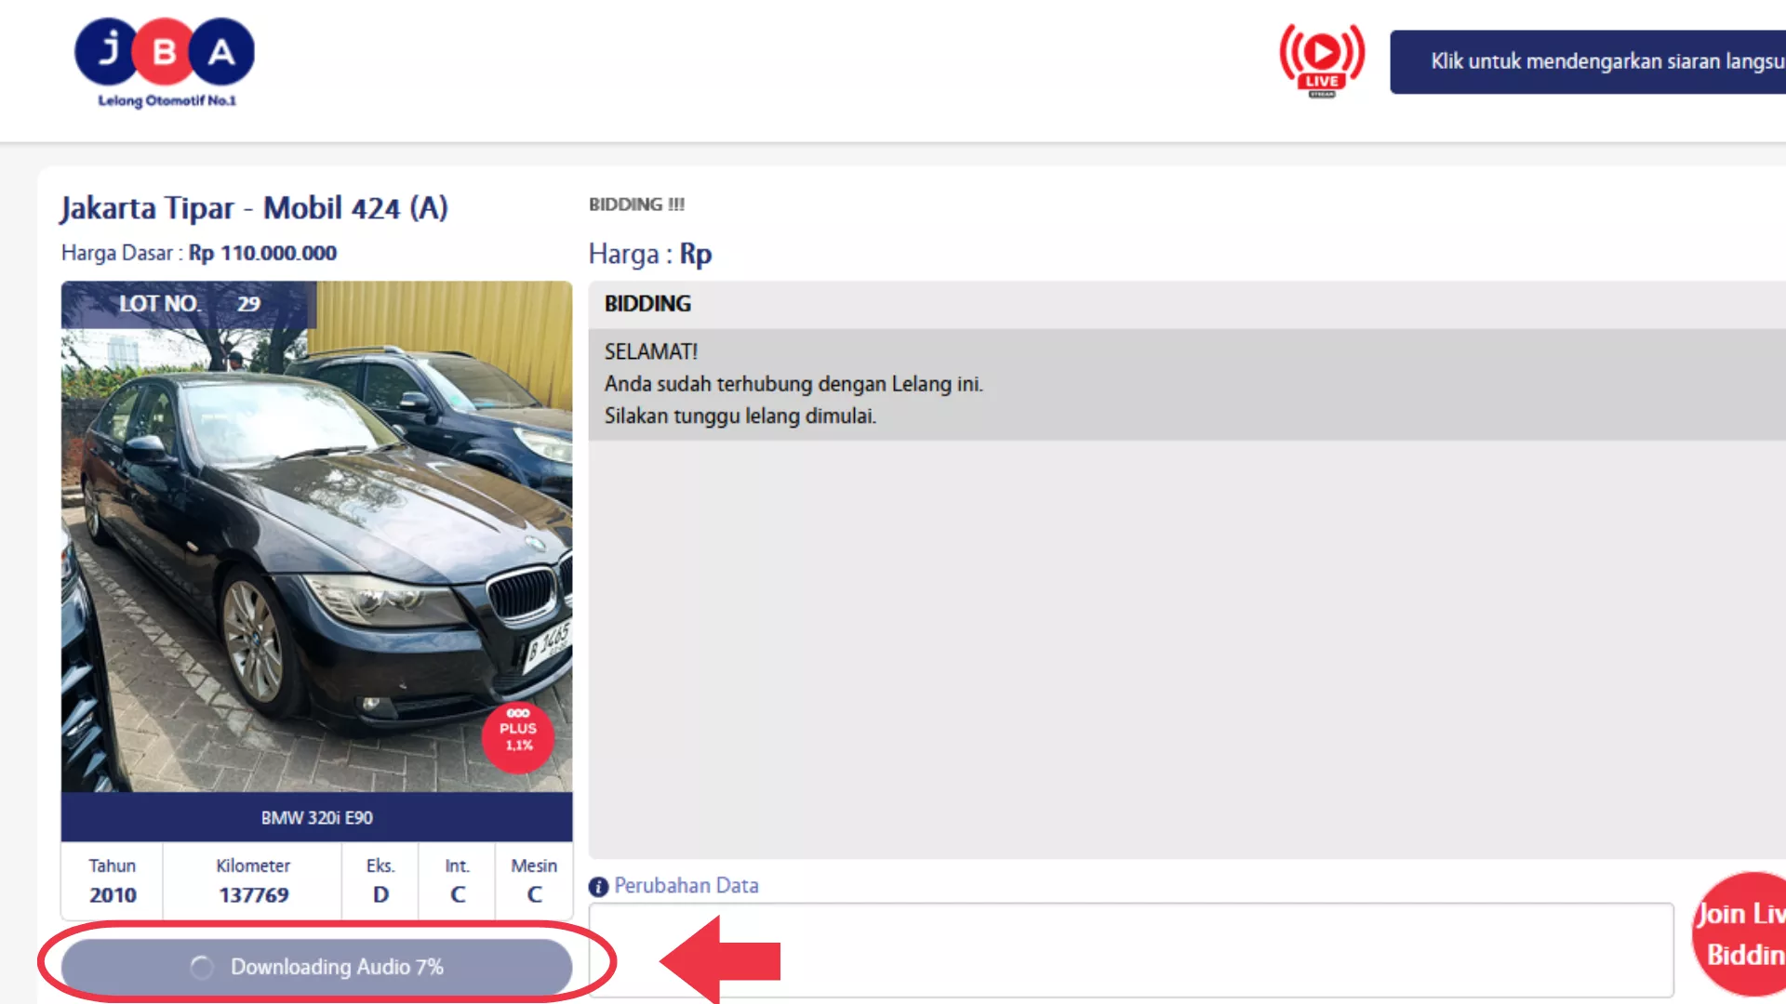Viewport: 1786px width, 1004px height.
Task: Click into the Perubahan Data text box
Action: [1131, 950]
